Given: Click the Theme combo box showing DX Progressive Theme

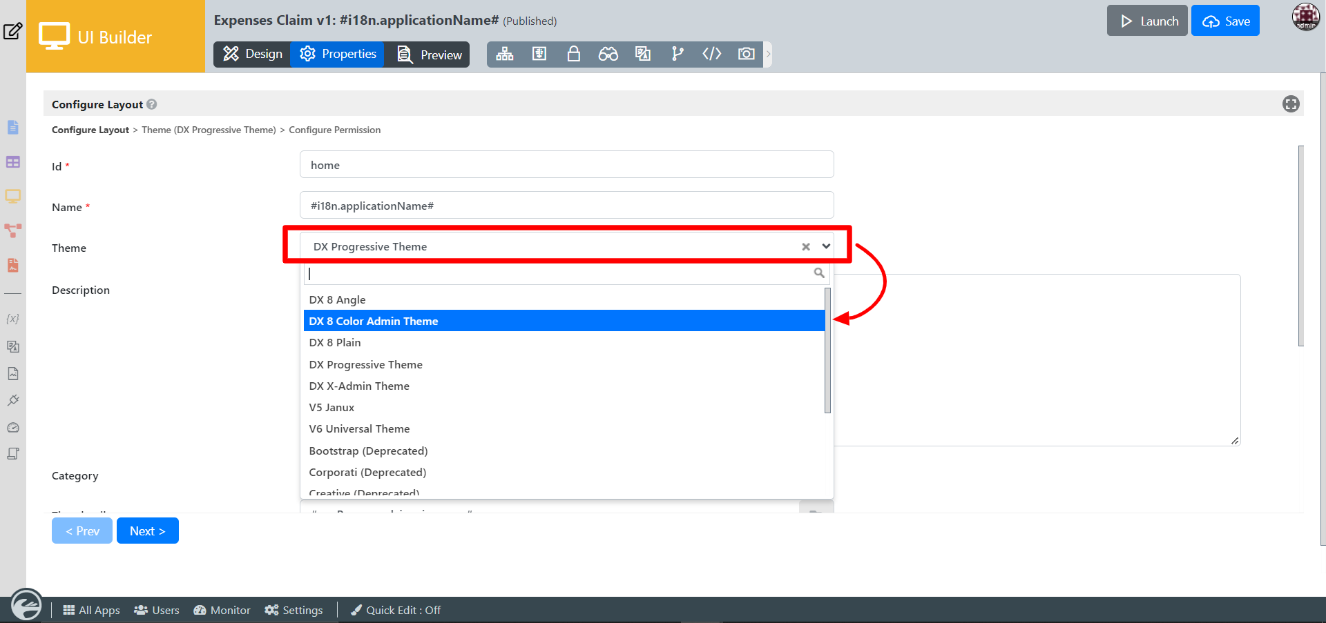Looking at the screenshot, I should coord(566,246).
